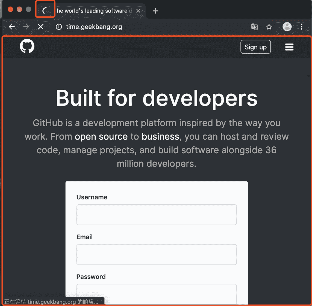Focus the Email input field
The width and height of the screenshot is (312, 306).
click(157, 254)
